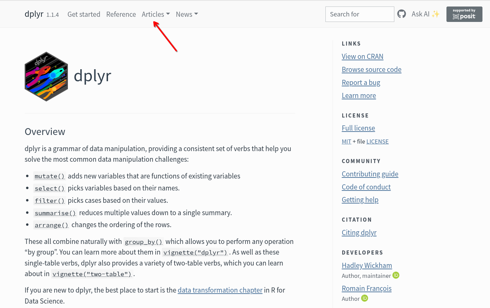
Task: Click Ask AI with sparkles icon
Action: (425, 14)
